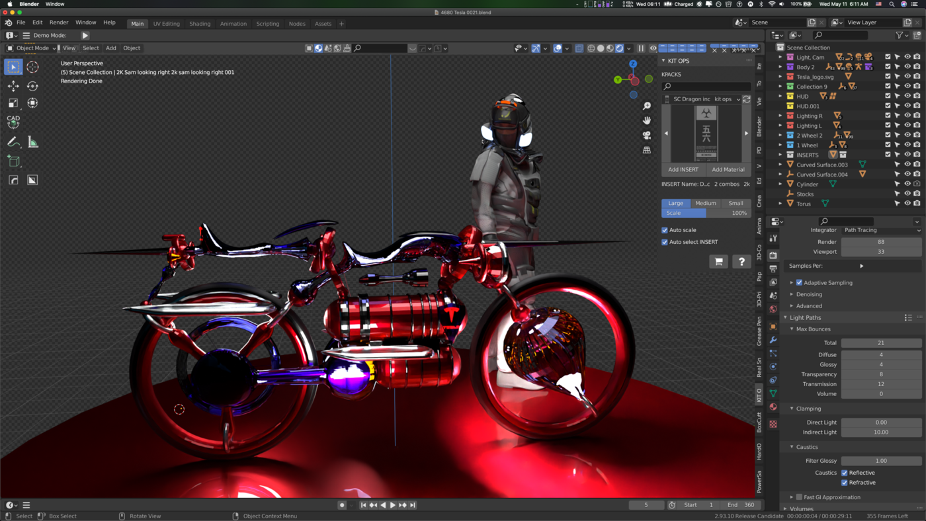Uncheck the Auto scale checkbox

[x=665, y=230]
